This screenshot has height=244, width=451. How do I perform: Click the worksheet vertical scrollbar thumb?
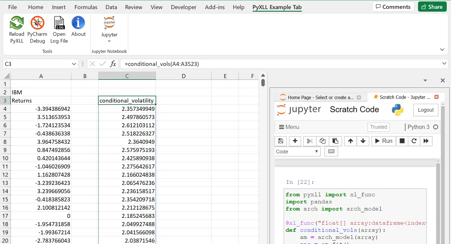pyautogui.click(x=263, y=83)
